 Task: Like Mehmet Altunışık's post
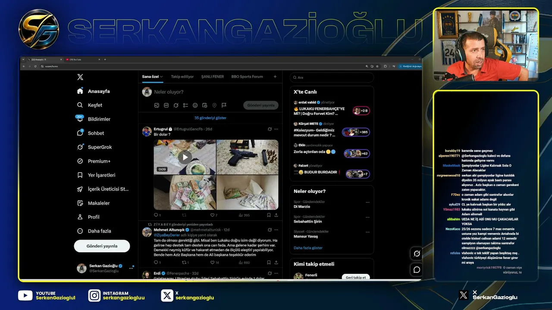tap(214, 262)
